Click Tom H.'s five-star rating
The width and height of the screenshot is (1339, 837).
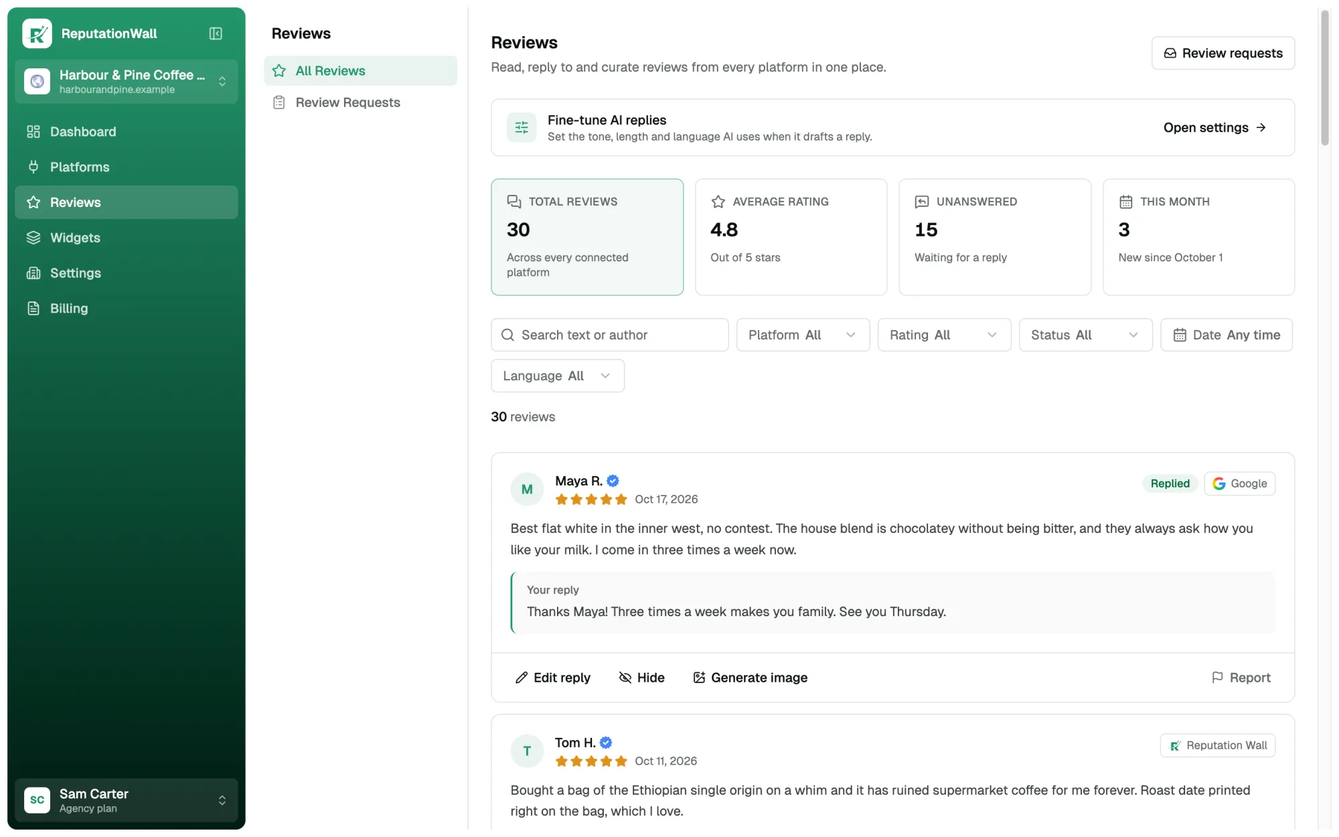pos(591,761)
